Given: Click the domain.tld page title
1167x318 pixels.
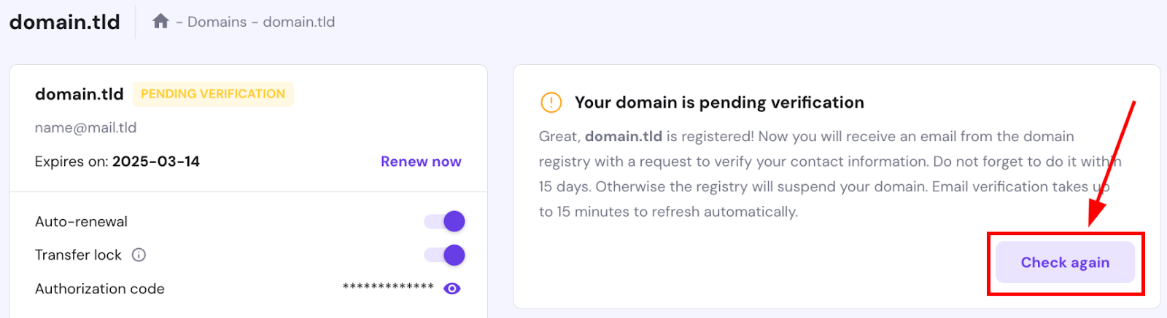Looking at the screenshot, I should point(64,22).
